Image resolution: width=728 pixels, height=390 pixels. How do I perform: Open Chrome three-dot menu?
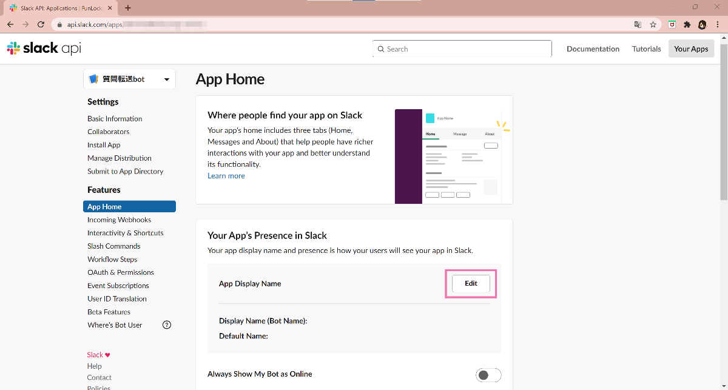pos(717,25)
